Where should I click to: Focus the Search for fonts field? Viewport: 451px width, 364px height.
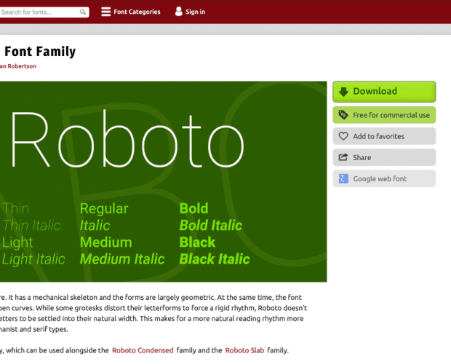coord(44,12)
